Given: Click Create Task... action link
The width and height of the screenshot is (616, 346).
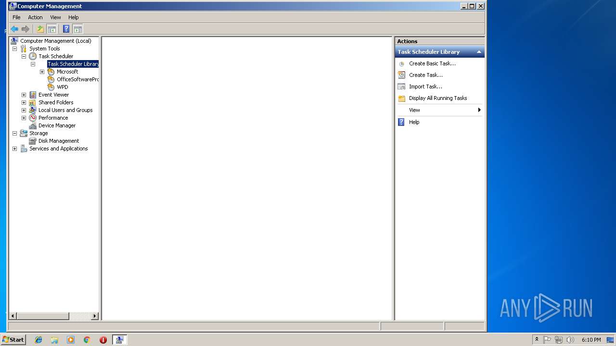Looking at the screenshot, I should point(426,75).
